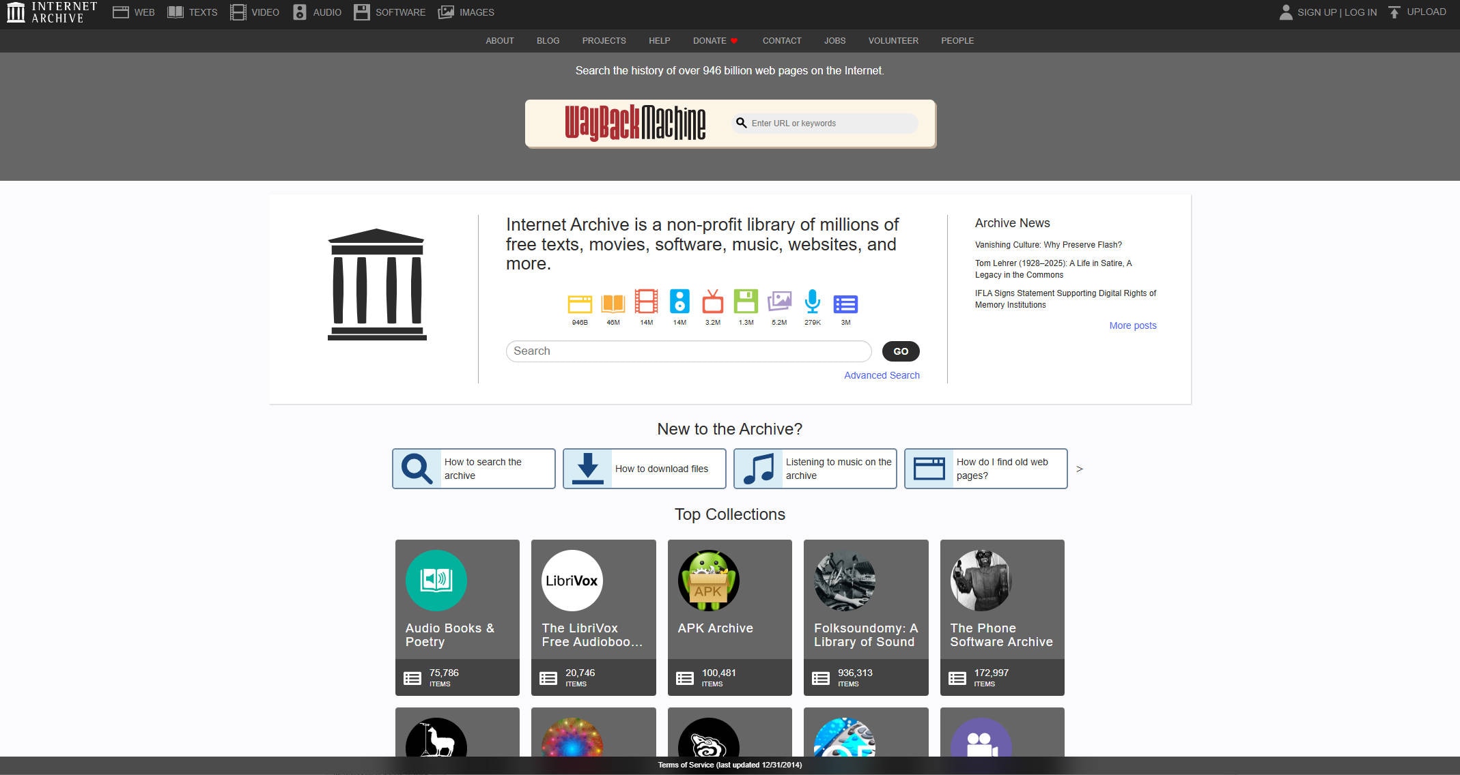Open the Texts media menu
The width and height of the screenshot is (1460, 775).
pos(193,12)
